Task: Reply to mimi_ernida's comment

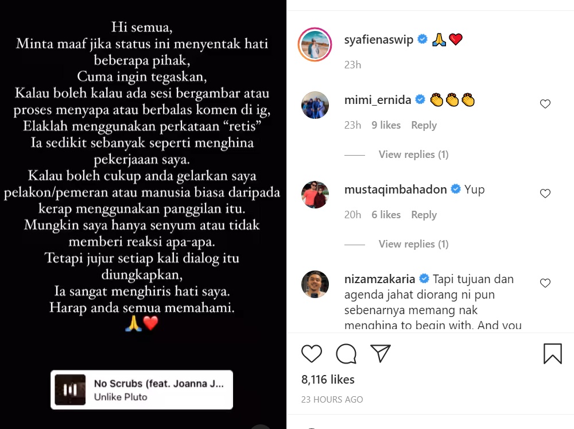Action: [x=424, y=125]
